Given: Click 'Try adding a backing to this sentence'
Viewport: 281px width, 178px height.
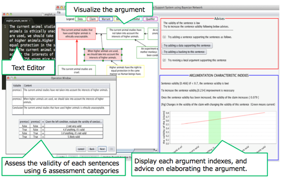Looking at the screenshot, I should [184, 52].
